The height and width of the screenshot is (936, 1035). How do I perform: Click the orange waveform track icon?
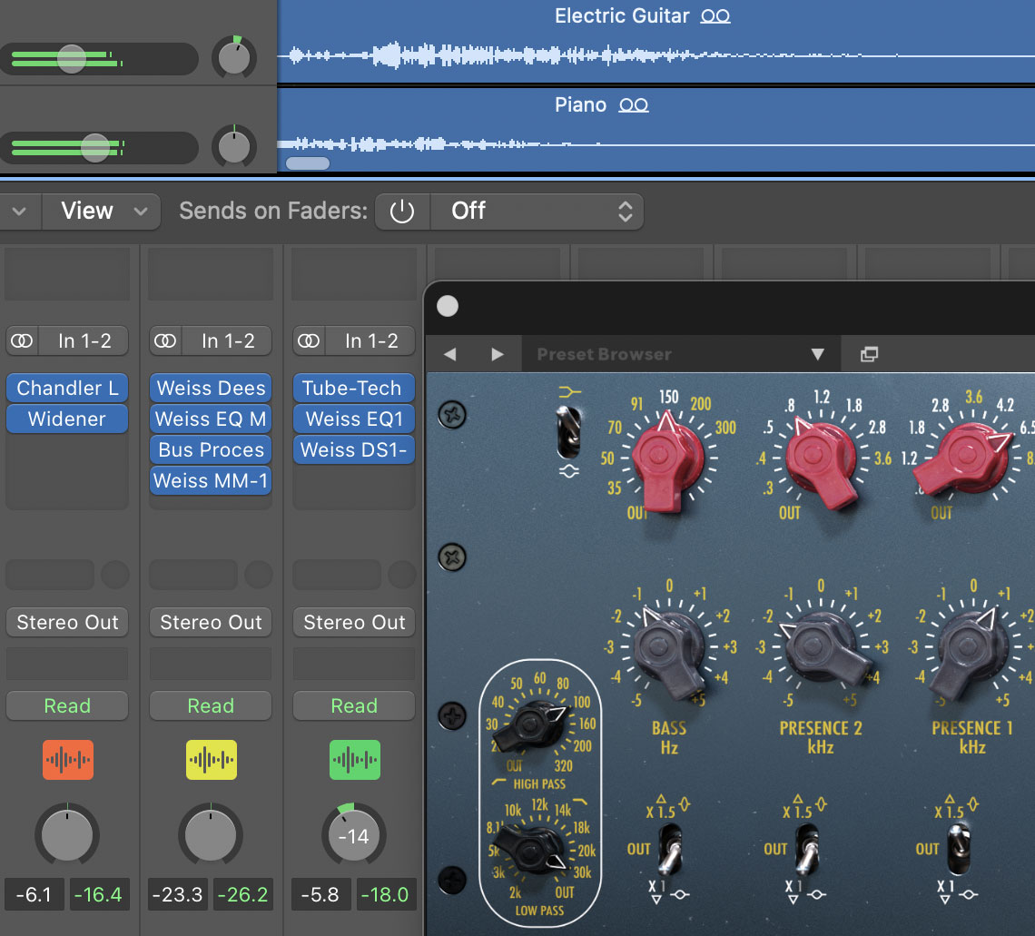[67, 760]
